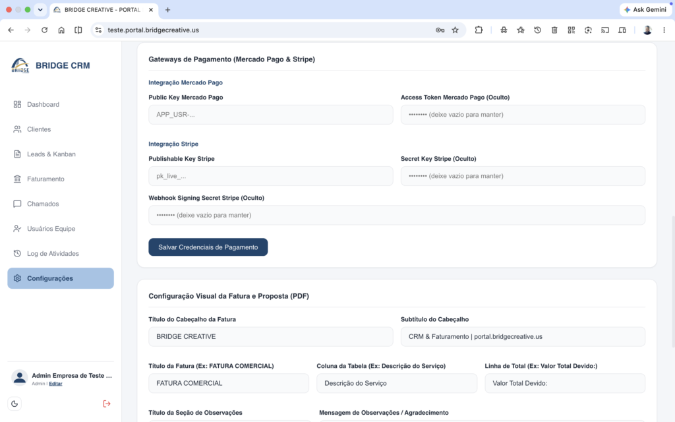Focus the Publishable Key Stripe field

271,176
